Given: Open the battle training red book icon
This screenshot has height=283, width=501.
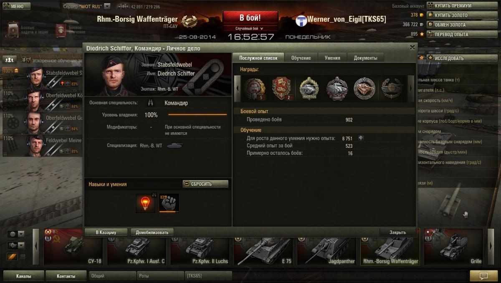Looking at the screenshot, I should (x=61, y=30).
